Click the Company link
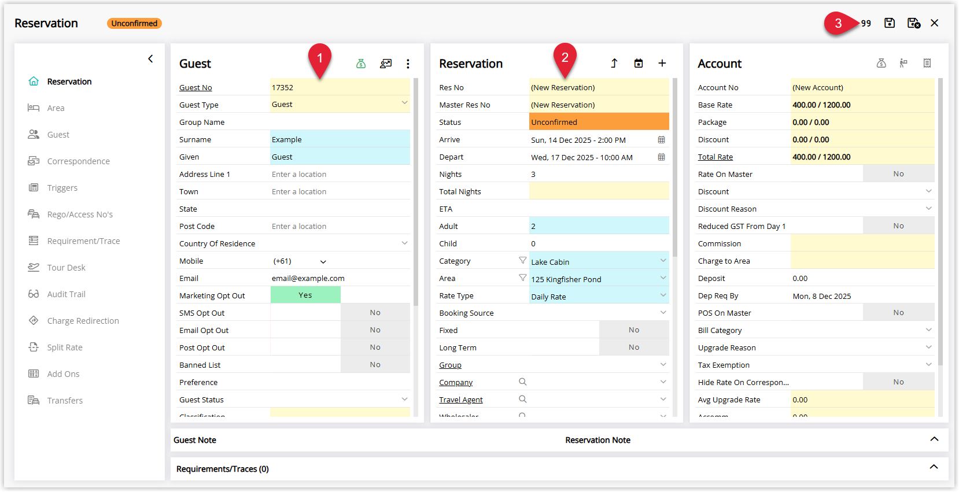This screenshot has height=492, width=959. click(x=456, y=383)
